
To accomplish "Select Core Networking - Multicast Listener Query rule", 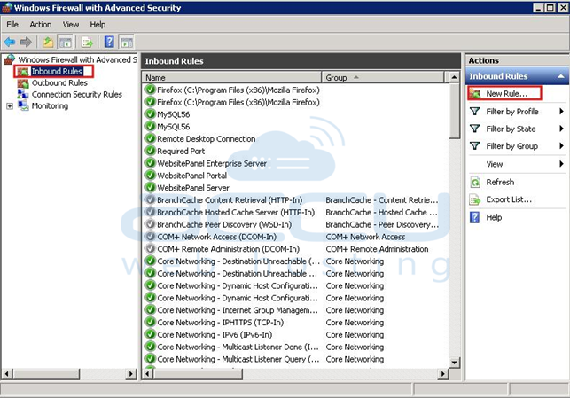I will pos(238,359).
